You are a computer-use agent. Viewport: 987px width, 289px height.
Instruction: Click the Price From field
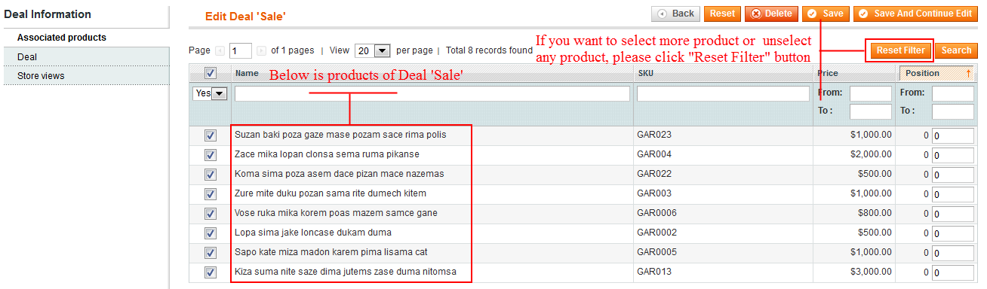(871, 93)
